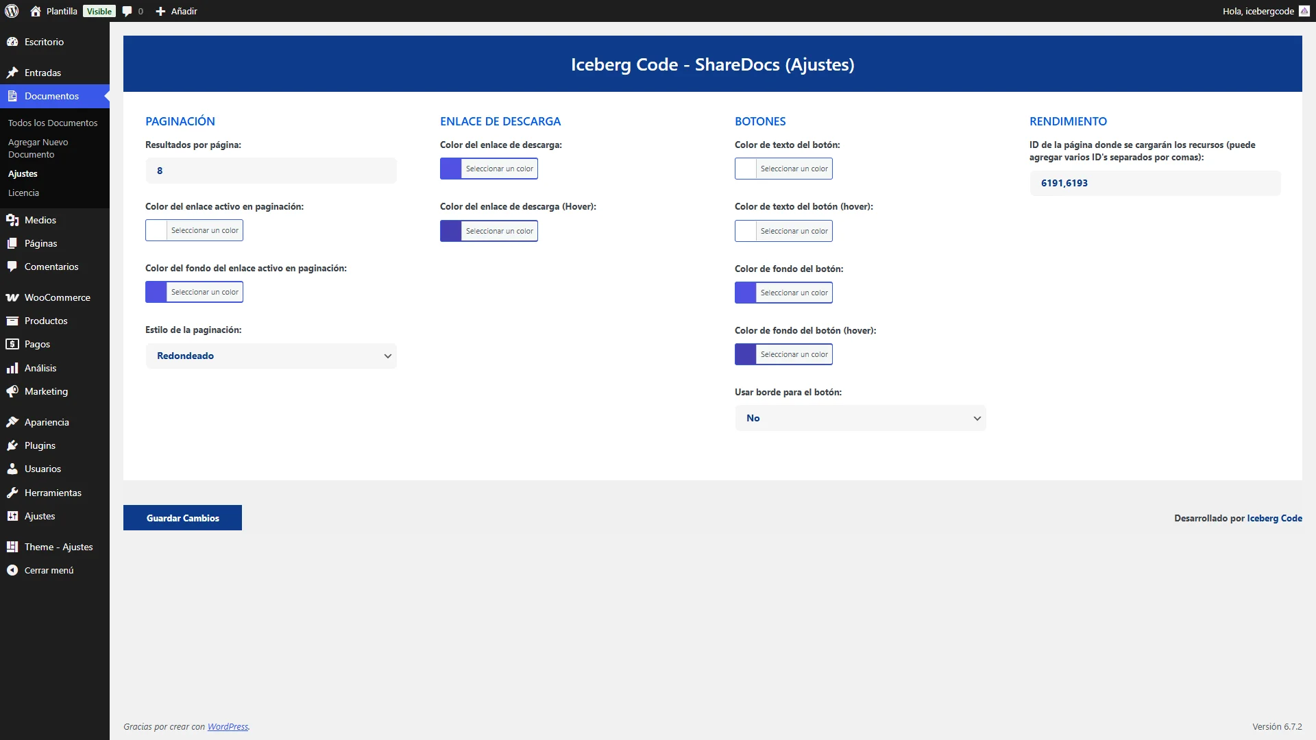Image resolution: width=1316 pixels, height=740 pixels.
Task: Click the Herramientas wrench icon
Action: [12, 493]
